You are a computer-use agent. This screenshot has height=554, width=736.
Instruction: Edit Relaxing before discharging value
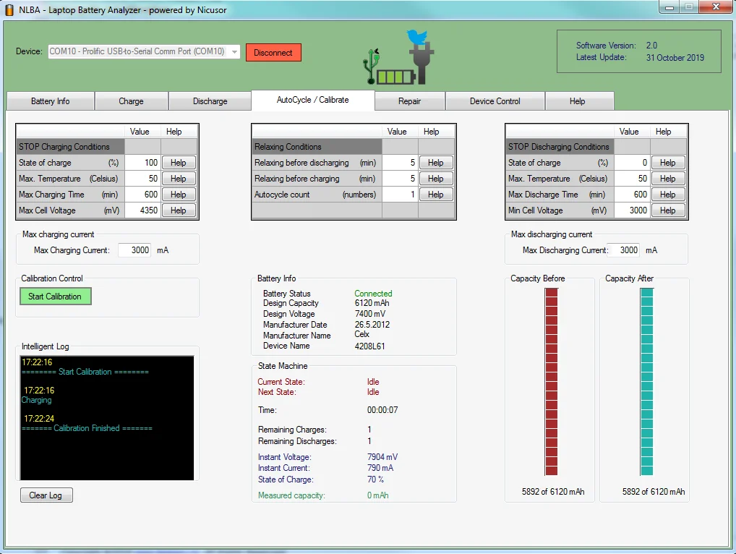point(400,163)
